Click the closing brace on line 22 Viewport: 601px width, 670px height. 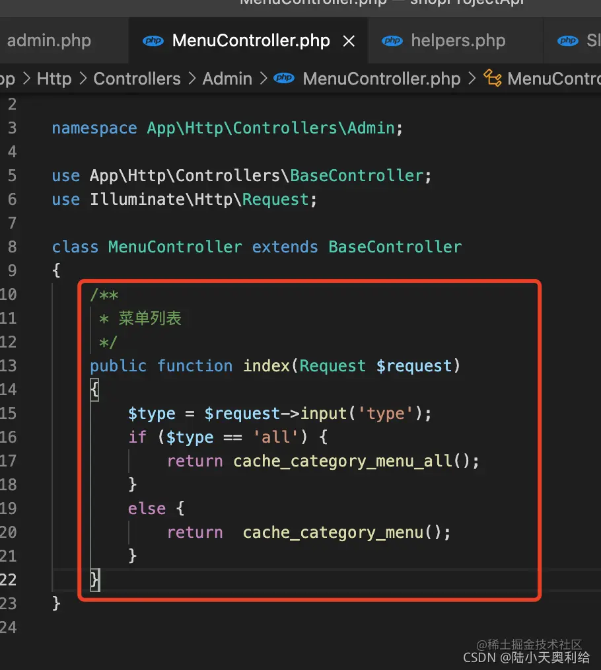(x=95, y=580)
